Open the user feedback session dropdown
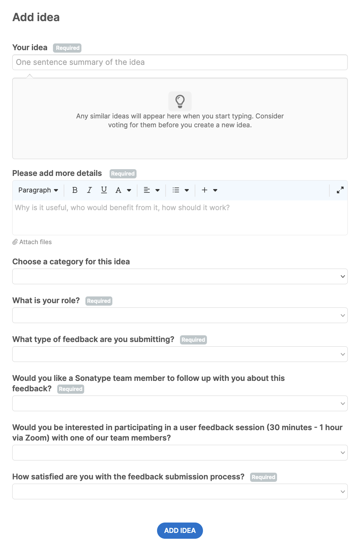The image size is (360, 547). (x=180, y=453)
